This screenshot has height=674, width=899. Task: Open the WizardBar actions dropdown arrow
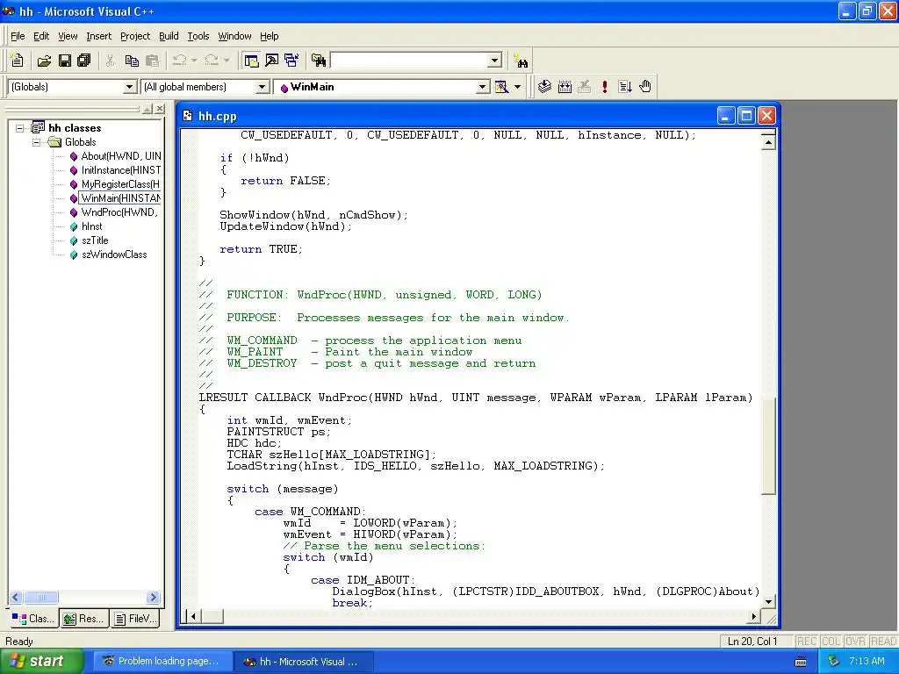pyautogui.click(x=517, y=87)
